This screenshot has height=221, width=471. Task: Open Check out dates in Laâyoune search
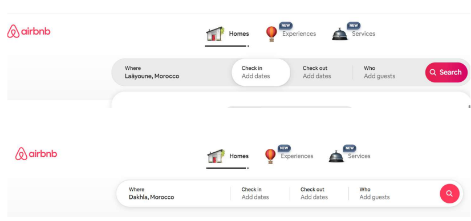pos(322,72)
